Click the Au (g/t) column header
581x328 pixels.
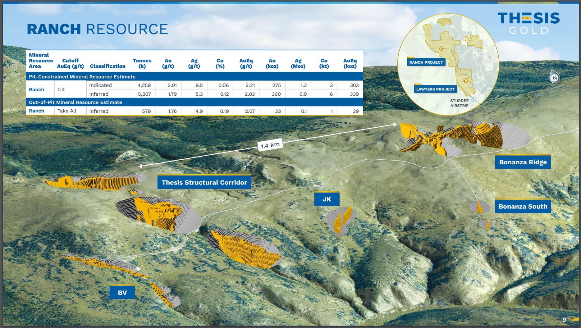168,63
